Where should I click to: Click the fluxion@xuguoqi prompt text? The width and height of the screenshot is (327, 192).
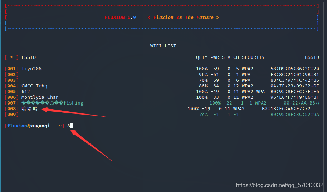pos(29,126)
